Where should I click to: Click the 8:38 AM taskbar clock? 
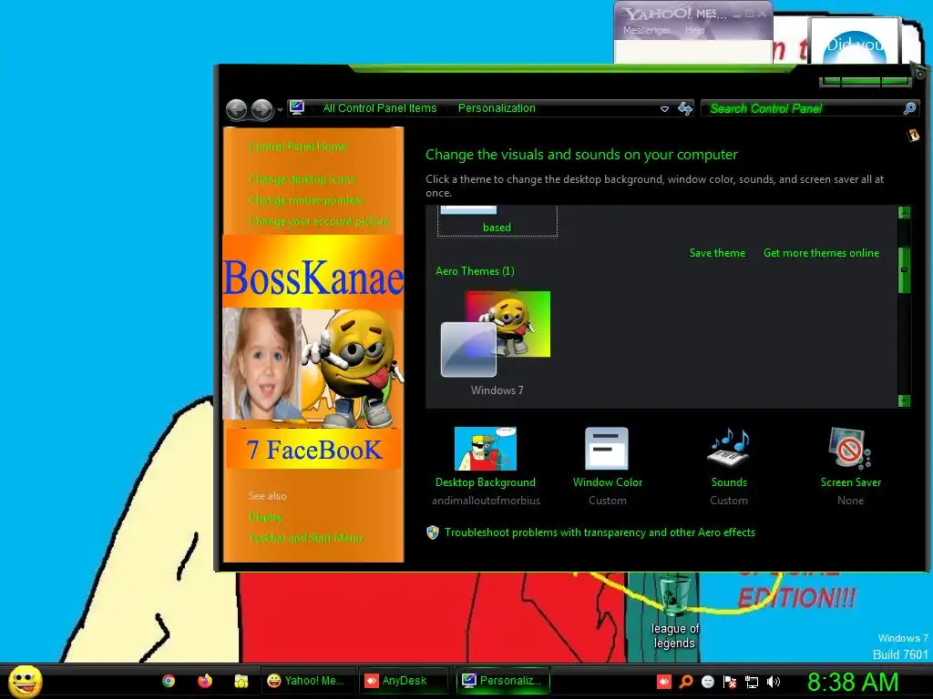[x=853, y=682]
